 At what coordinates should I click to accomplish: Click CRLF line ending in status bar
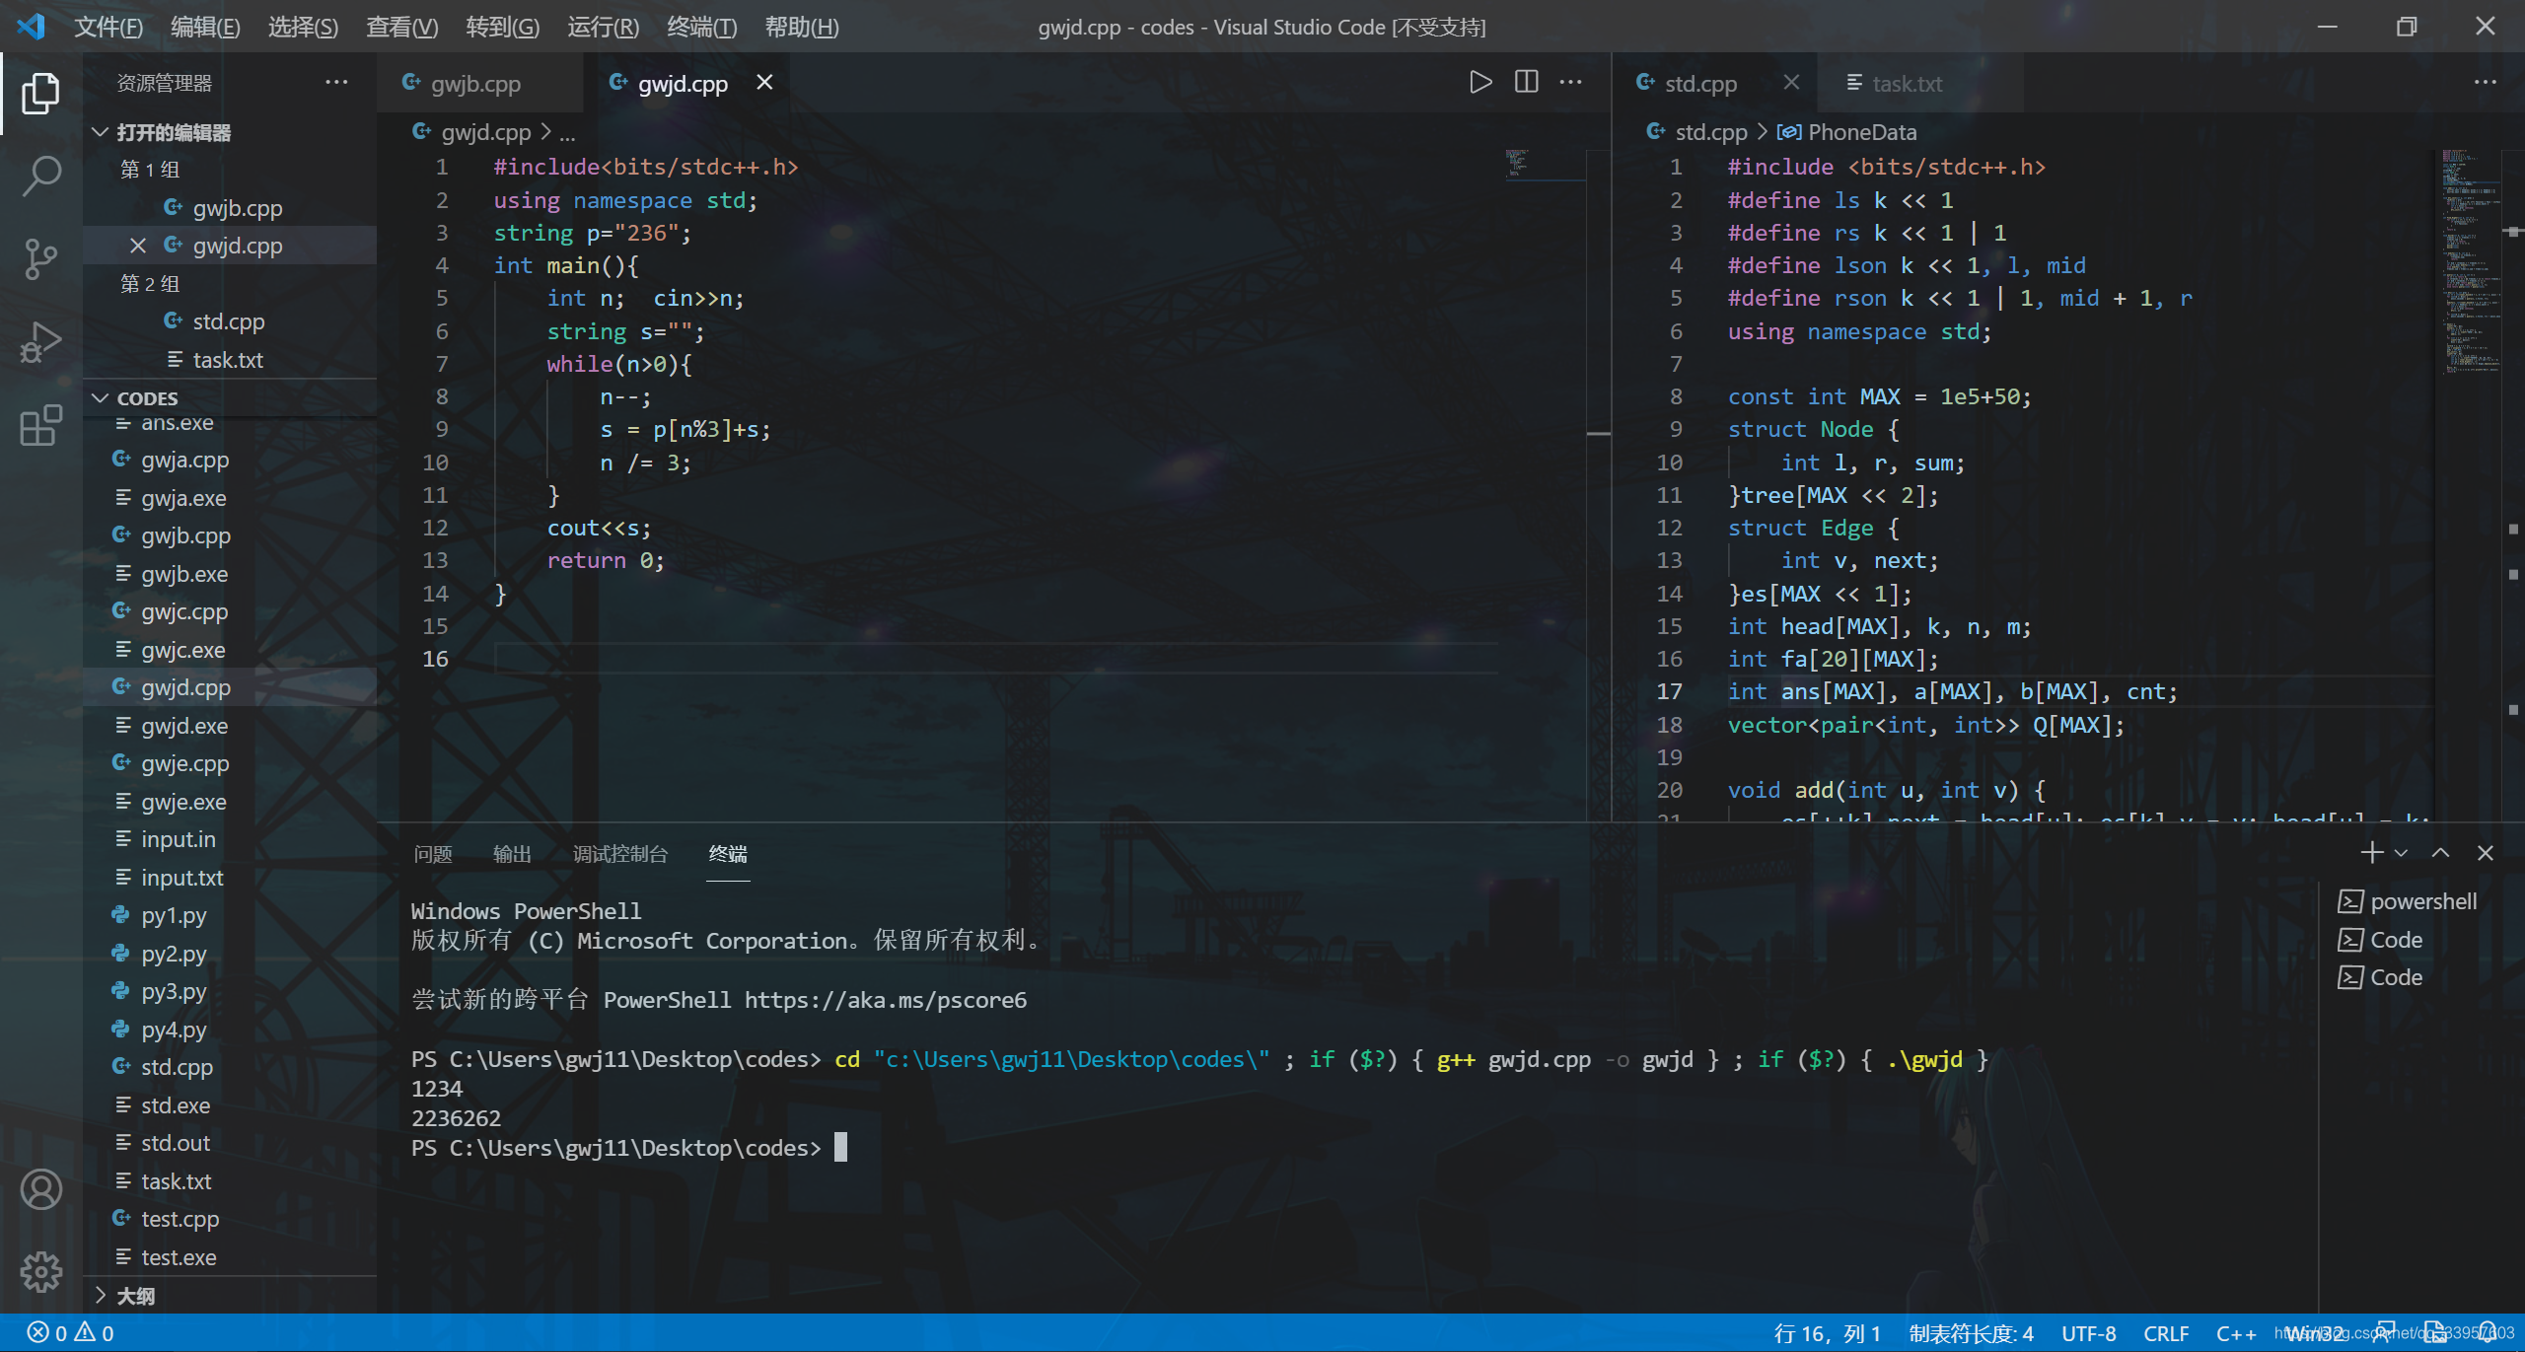(2166, 1333)
